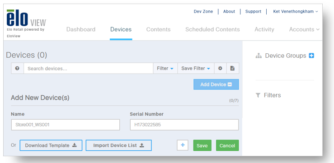Add another device row with the plus button
Viewport: 334px width, 163px height.
183,145
